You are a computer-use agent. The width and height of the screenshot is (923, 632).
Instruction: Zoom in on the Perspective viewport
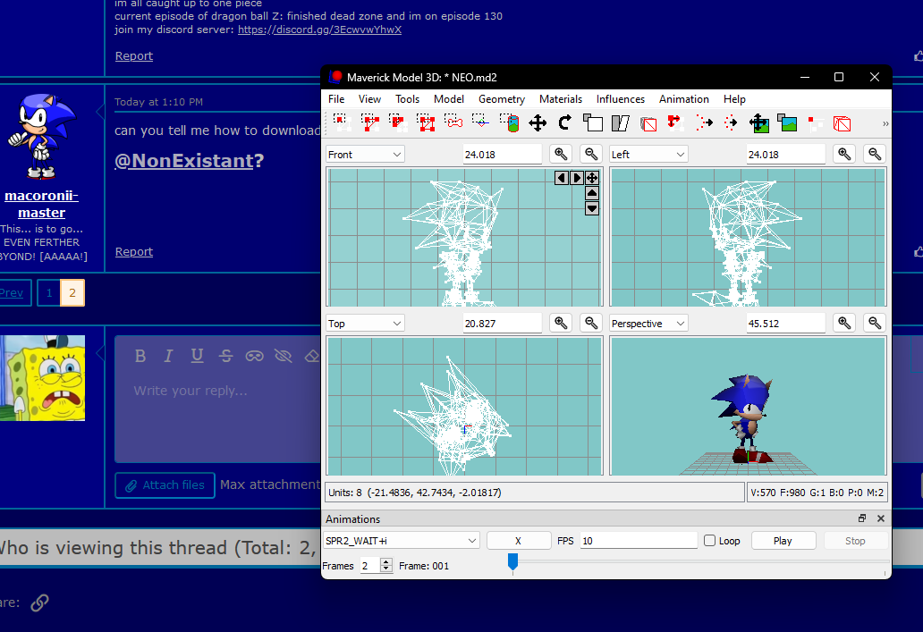[x=844, y=323]
